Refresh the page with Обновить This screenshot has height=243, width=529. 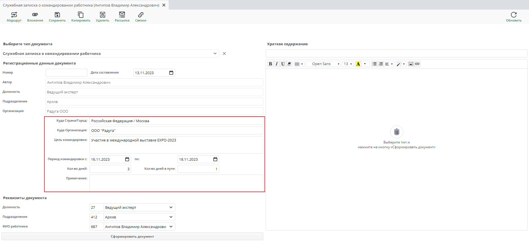coord(514,17)
